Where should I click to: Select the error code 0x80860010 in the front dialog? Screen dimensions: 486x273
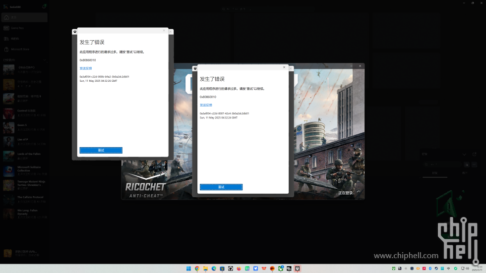pos(208,97)
